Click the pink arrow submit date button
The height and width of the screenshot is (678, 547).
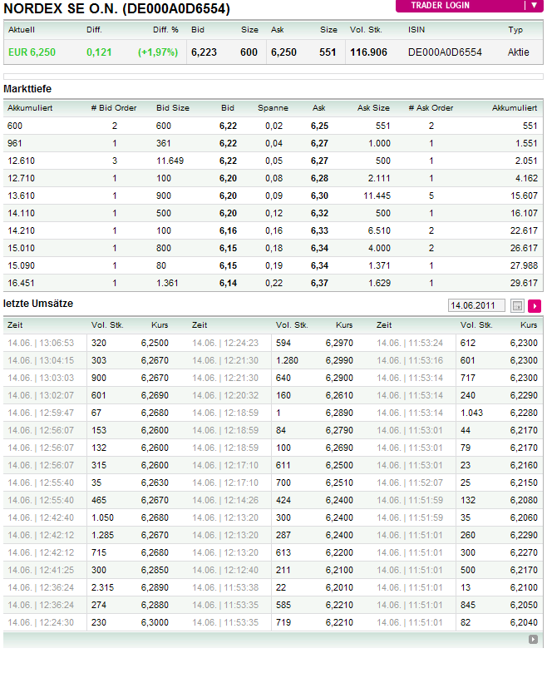click(x=535, y=306)
